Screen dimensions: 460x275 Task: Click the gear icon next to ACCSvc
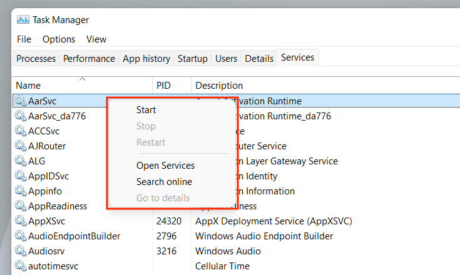coord(21,131)
